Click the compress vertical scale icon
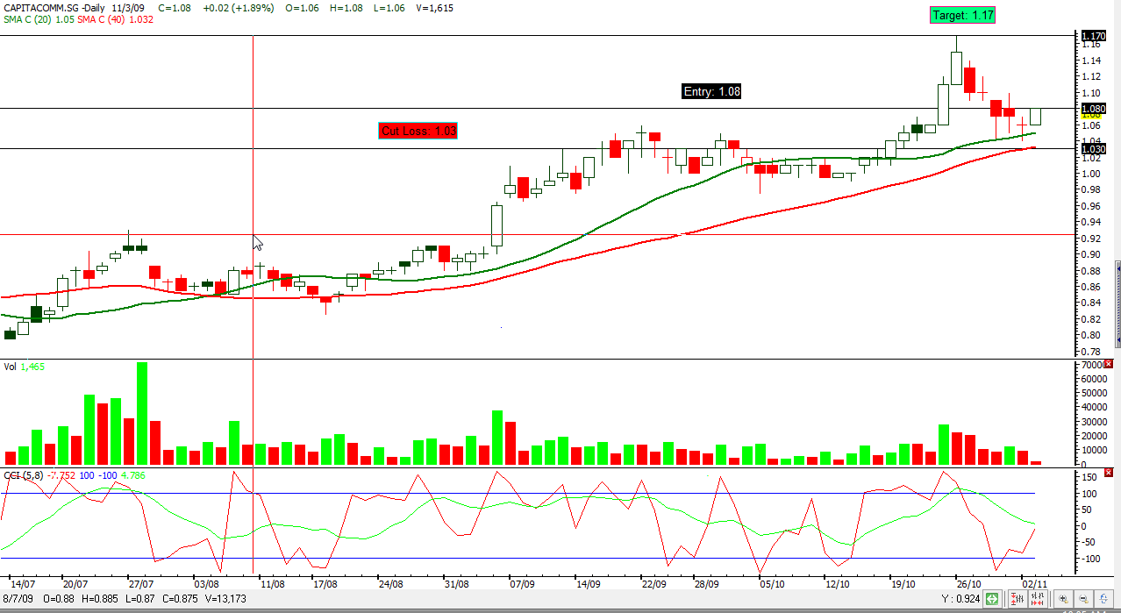1121x613 pixels. (x=1017, y=599)
